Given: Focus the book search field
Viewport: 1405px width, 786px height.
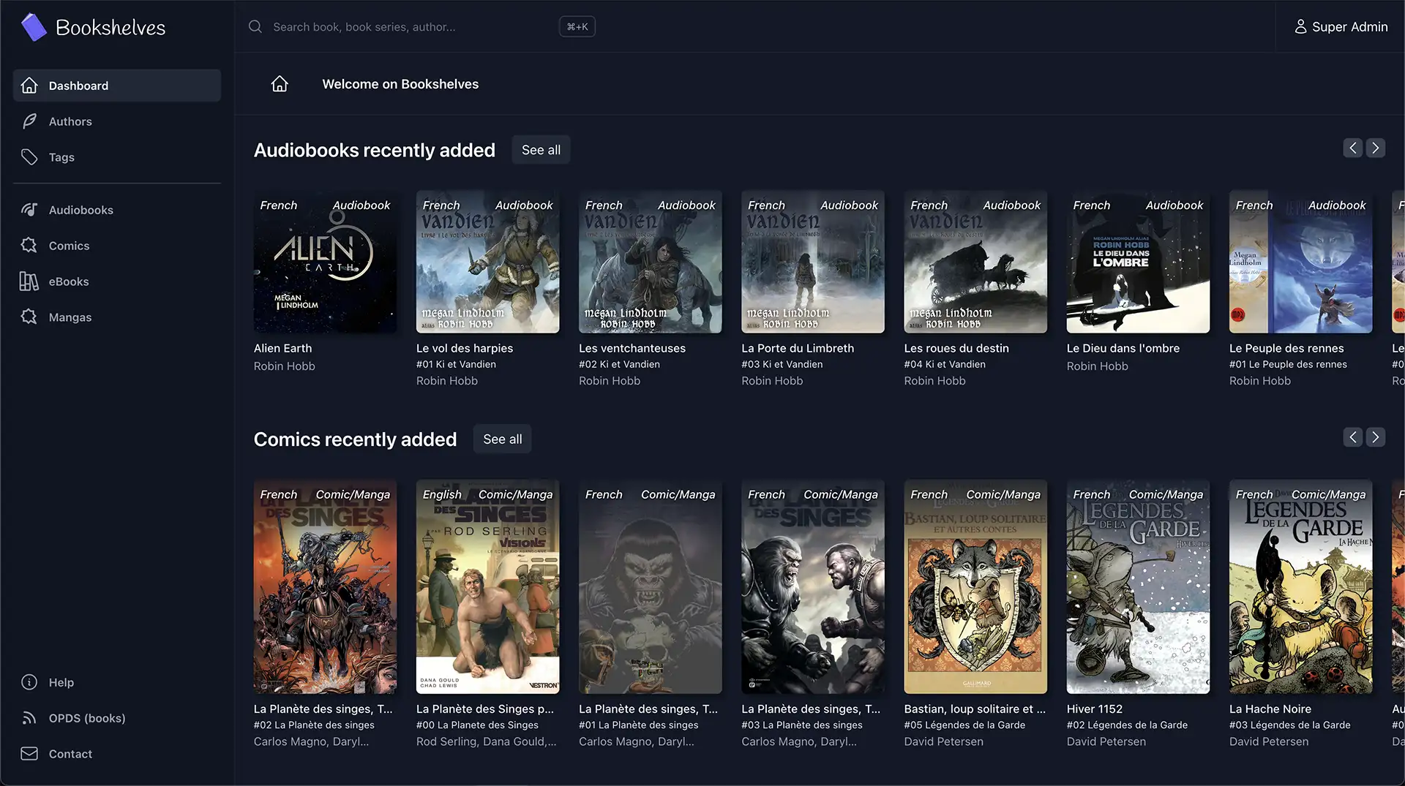Looking at the screenshot, I should (x=410, y=27).
